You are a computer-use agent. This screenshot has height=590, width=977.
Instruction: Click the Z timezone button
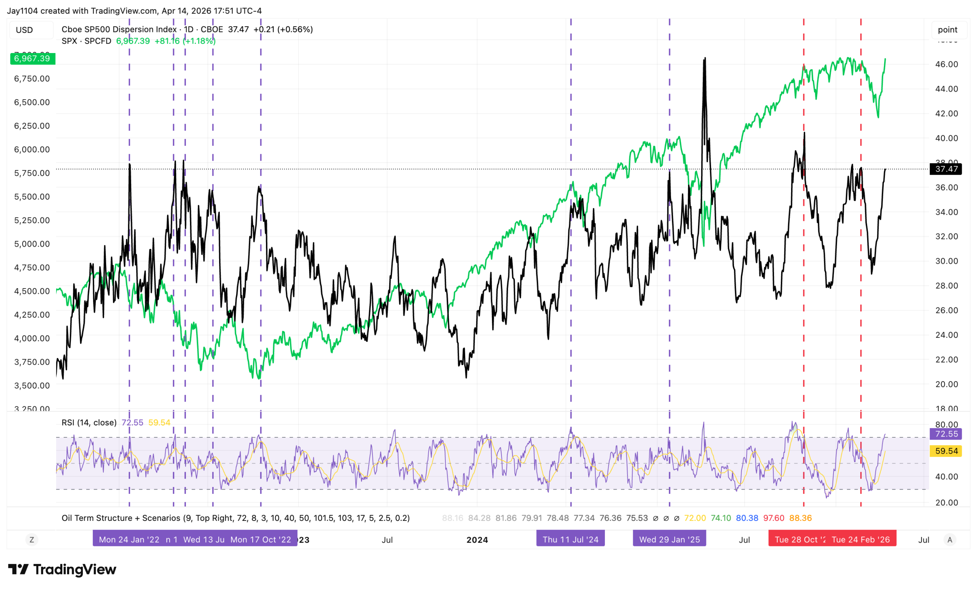coord(32,540)
